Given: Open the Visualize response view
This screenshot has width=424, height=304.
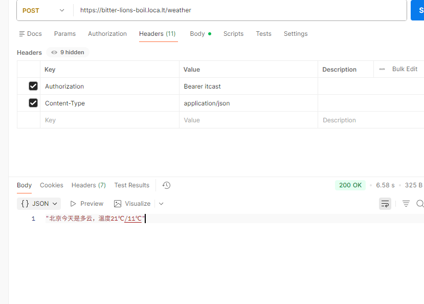Looking at the screenshot, I should [x=132, y=204].
